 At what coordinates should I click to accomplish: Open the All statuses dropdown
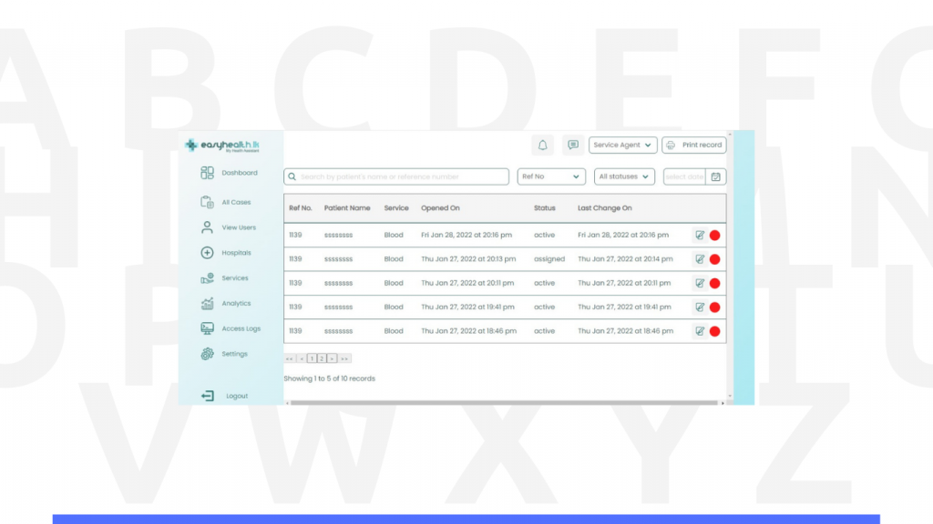click(x=624, y=176)
